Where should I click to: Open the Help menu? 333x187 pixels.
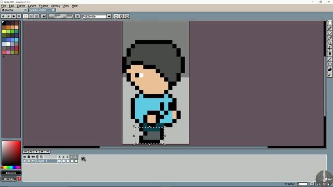[74, 6]
